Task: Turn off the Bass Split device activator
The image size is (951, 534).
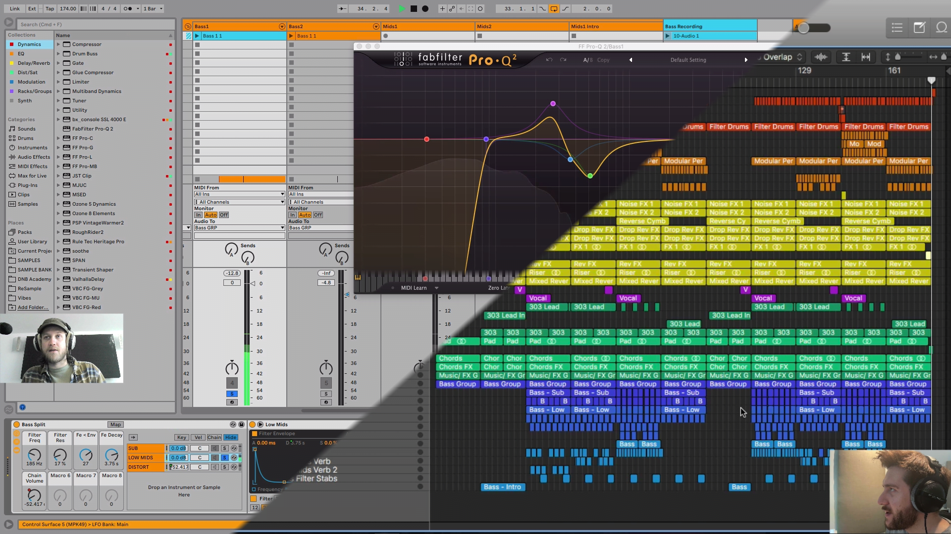Action: 16,424
